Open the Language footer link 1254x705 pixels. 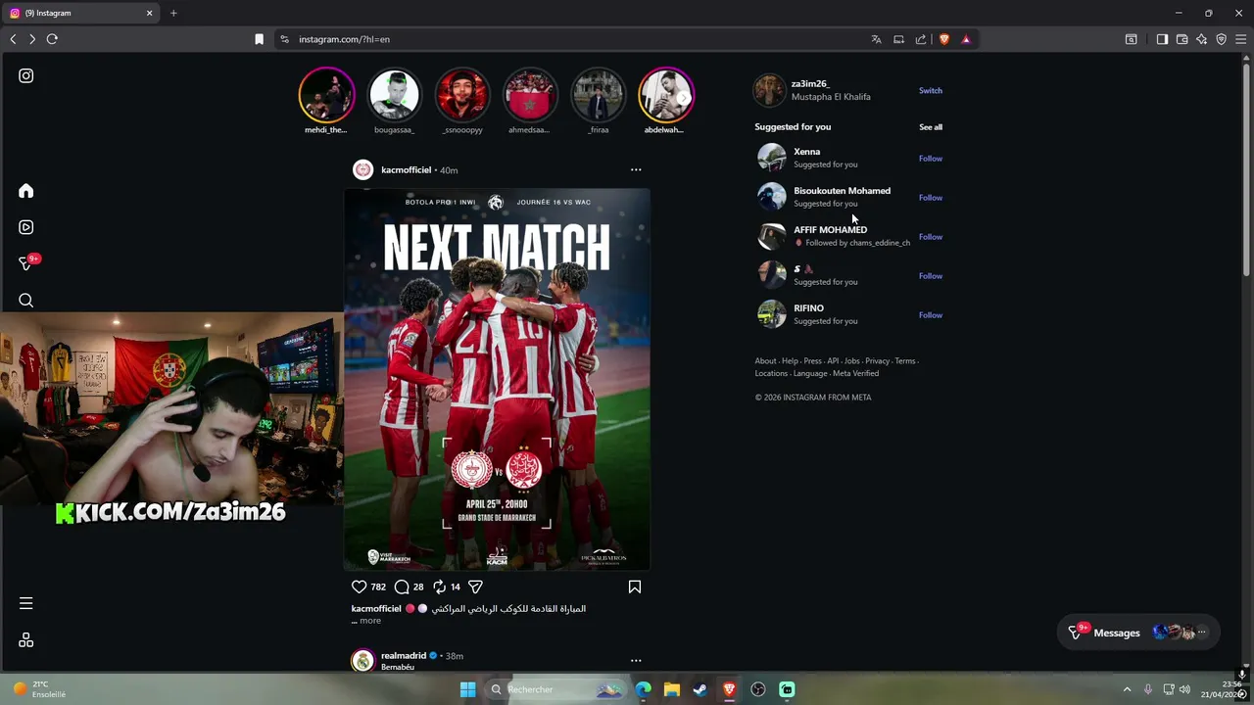810,374
